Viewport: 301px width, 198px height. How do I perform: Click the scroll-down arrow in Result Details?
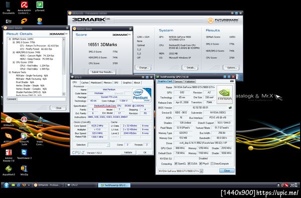64,94
